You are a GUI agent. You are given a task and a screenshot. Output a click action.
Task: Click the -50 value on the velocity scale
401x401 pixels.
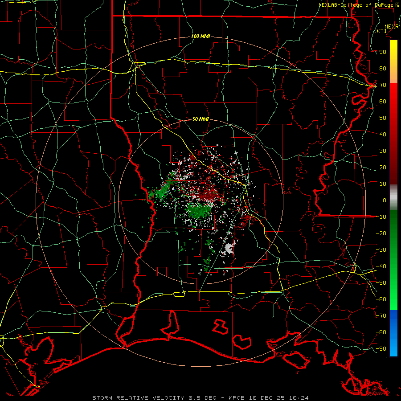point(381,283)
